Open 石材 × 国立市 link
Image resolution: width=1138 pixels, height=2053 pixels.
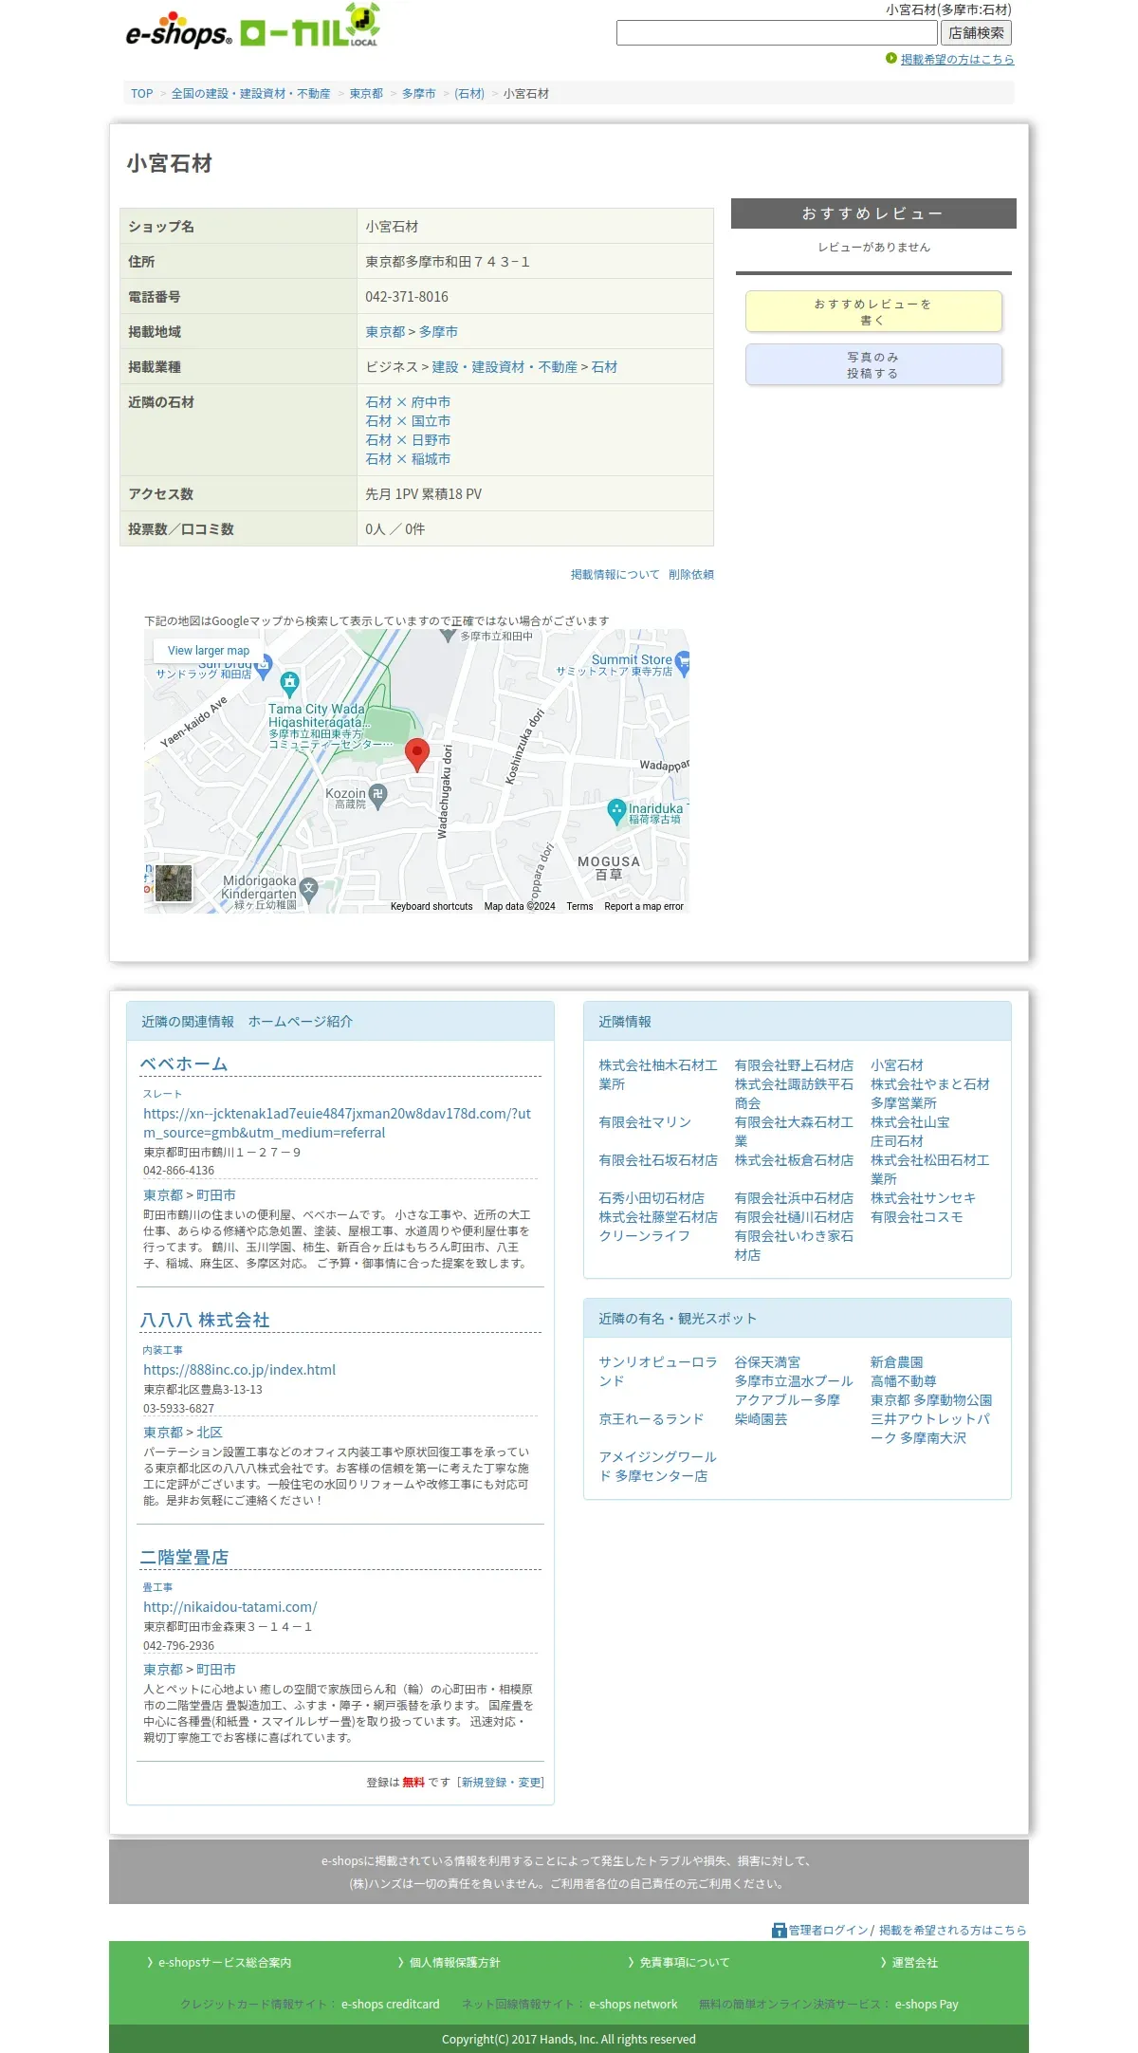[x=408, y=421]
